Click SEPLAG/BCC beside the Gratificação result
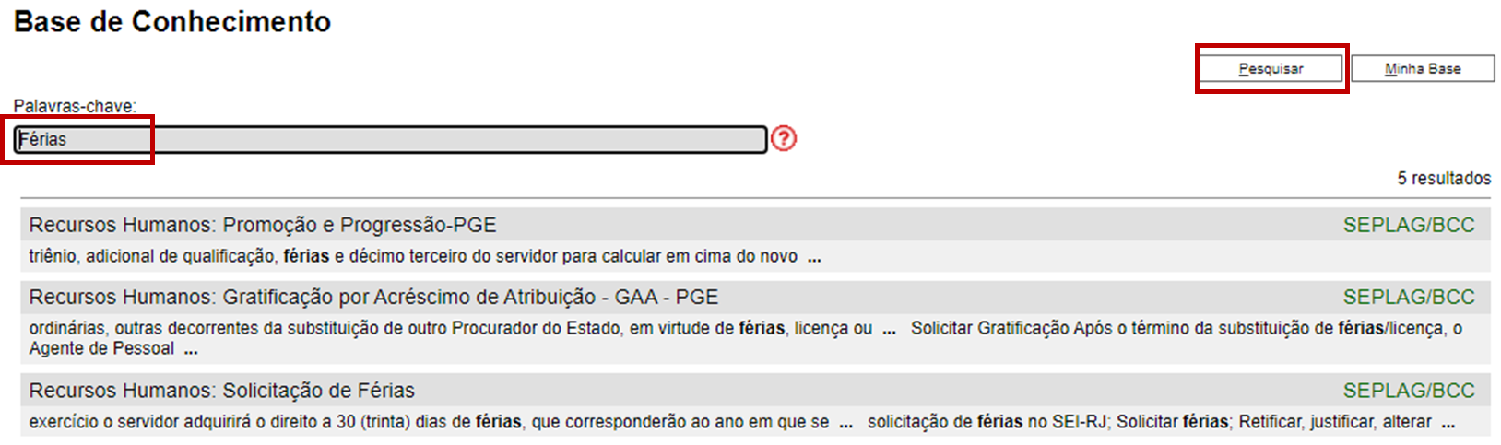The height and width of the screenshot is (445, 1501). (x=1409, y=298)
